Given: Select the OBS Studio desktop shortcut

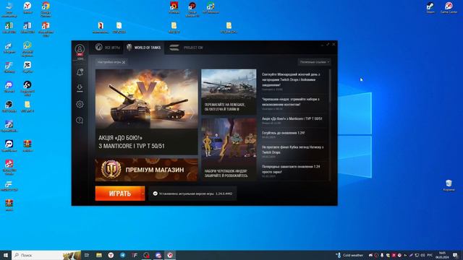Looking at the screenshot, I should [x=9, y=107].
